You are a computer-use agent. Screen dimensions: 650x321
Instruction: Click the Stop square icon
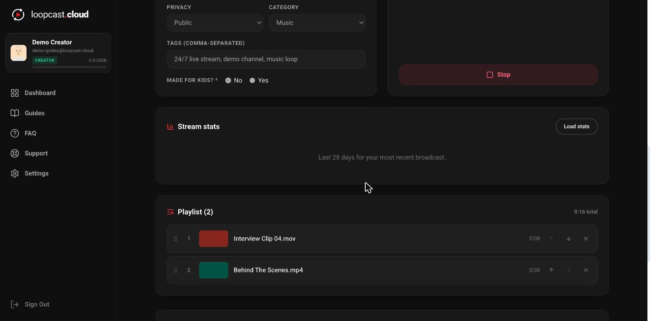pos(490,75)
